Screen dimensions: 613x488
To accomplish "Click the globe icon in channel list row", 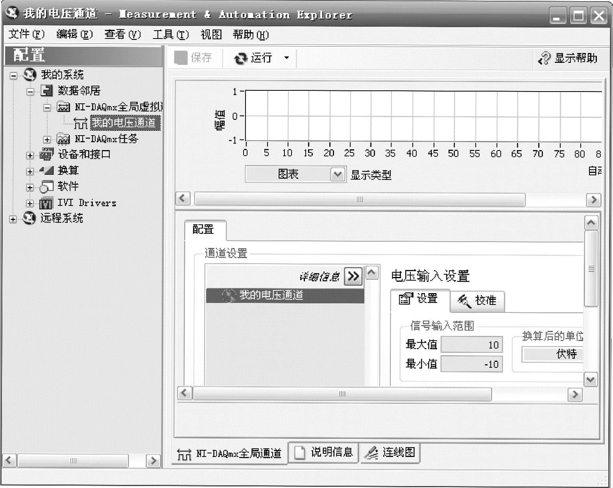I will pos(229,295).
